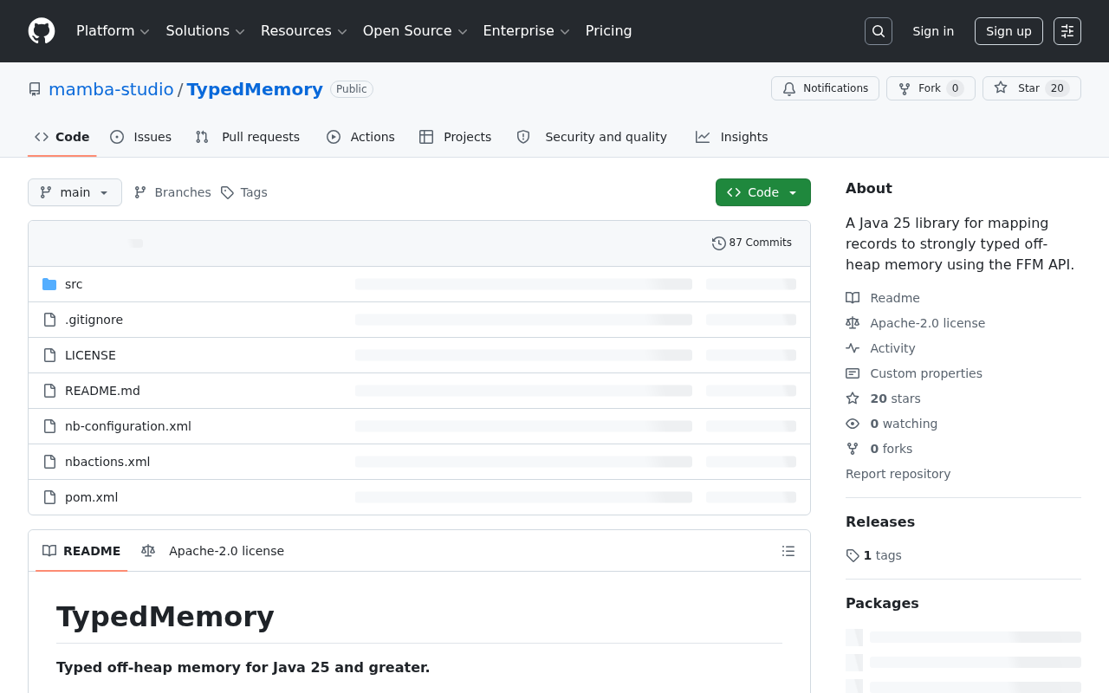Image resolution: width=1109 pixels, height=693 pixels.
Task: Switch to the Pull requests tab
Action: click(247, 137)
